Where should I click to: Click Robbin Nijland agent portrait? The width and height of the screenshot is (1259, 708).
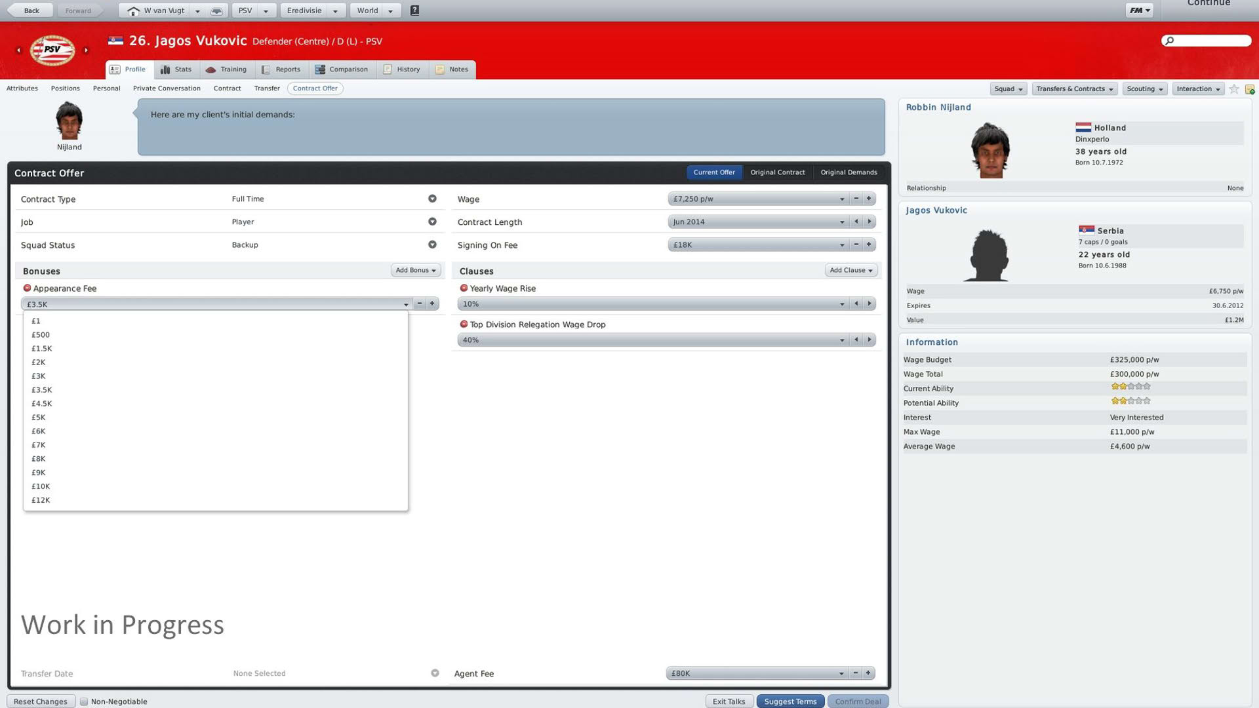click(x=989, y=149)
